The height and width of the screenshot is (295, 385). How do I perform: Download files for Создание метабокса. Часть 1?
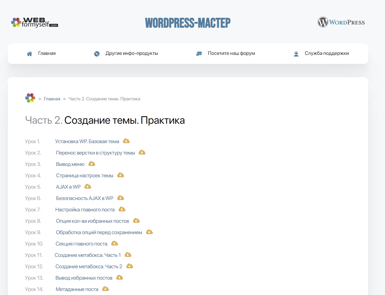(x=128, y=255)
